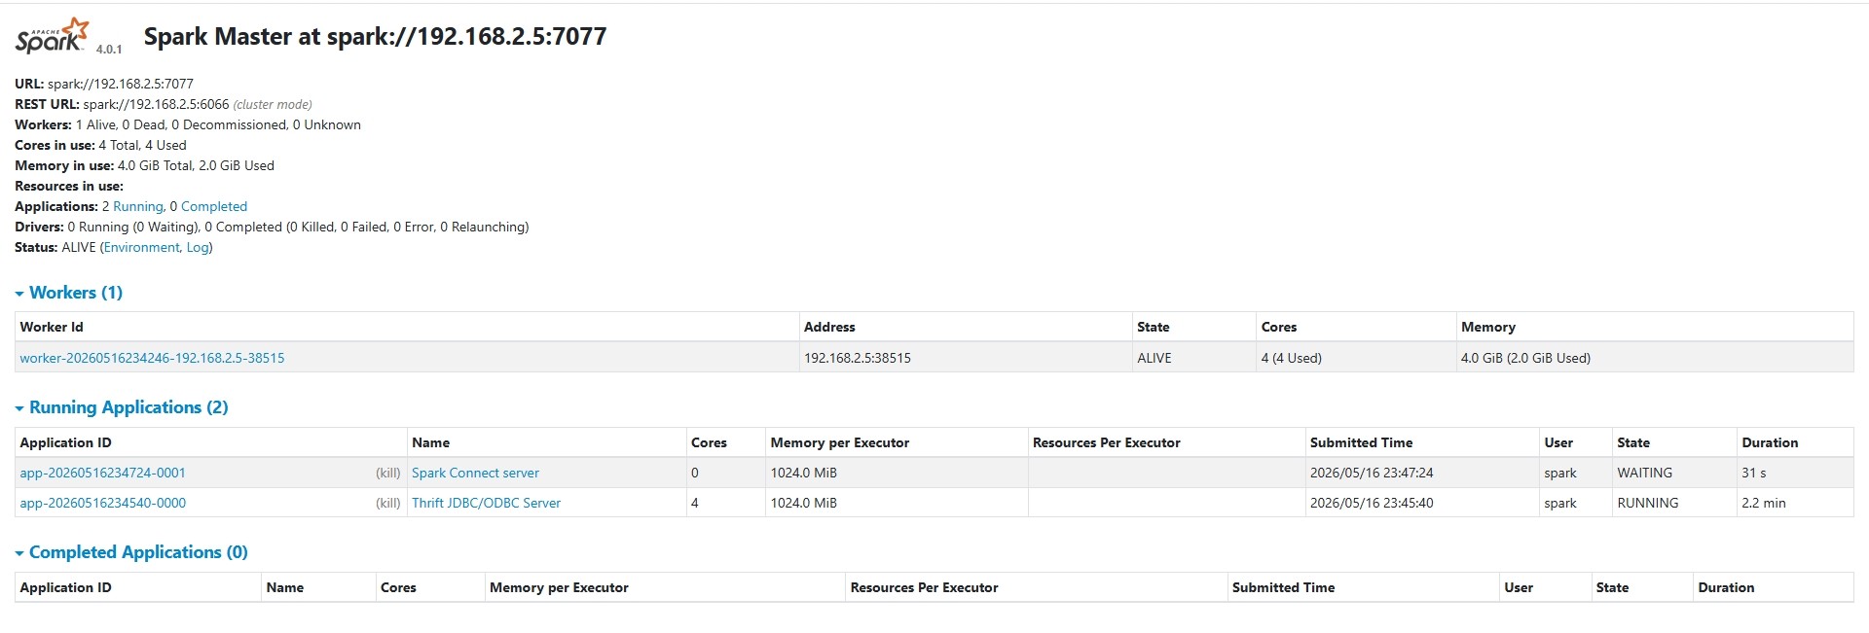The width and height of the screenshot is (1869, 633).
Task: Click the Apache Spark logo
Action: pyautogui.click(x=52, y=36)
